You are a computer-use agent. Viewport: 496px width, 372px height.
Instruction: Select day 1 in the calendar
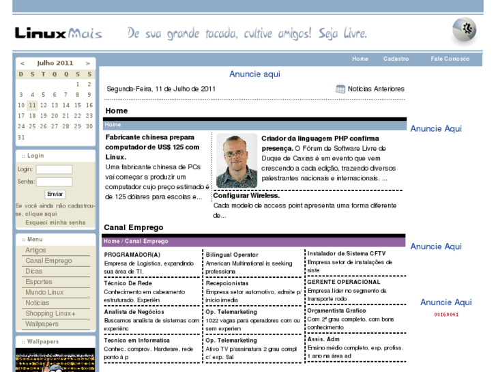pyautogui.click(x=78, y=84)
